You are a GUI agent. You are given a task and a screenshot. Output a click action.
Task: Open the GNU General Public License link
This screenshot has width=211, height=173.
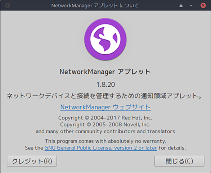point(101,148)
